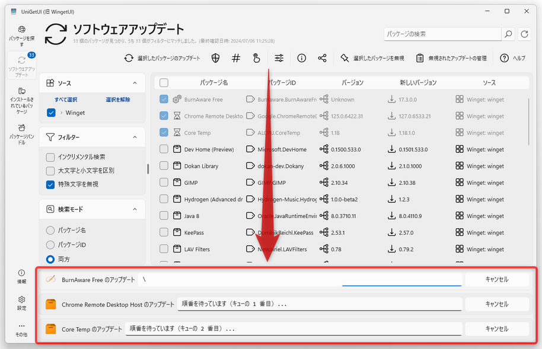This screenshot has width=542, height=349.
Task: Check the Java 8 row checkbox
Action: tap(164, 215)
